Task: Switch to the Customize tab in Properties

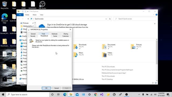Action: coord(66,36)
